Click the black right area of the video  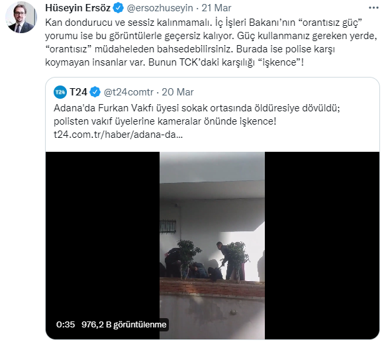click(322, 245)
